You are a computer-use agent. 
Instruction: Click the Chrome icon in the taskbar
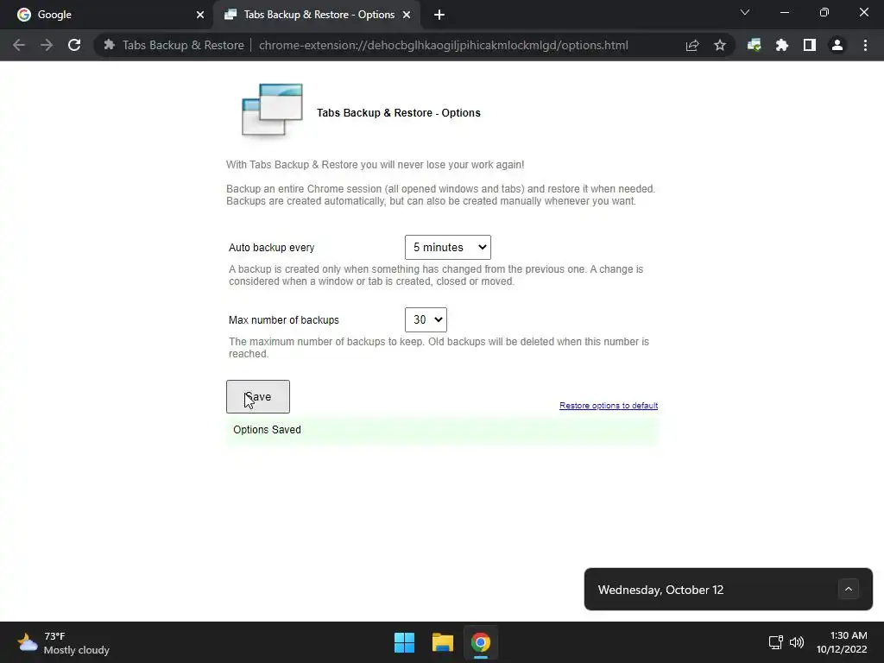480,642
